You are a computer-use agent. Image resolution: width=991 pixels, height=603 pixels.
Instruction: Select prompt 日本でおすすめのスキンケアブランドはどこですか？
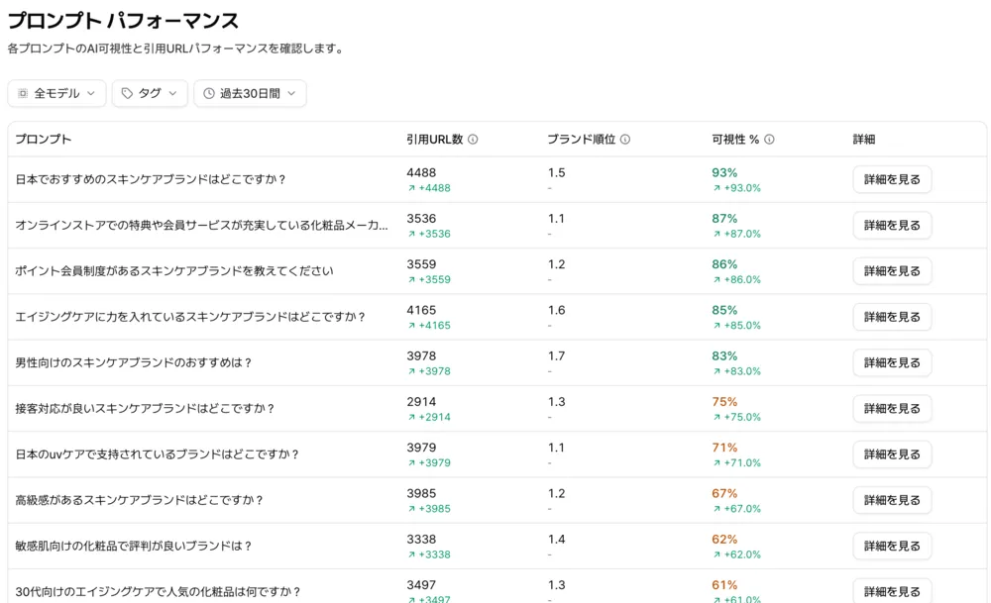(x=151, y=179)
